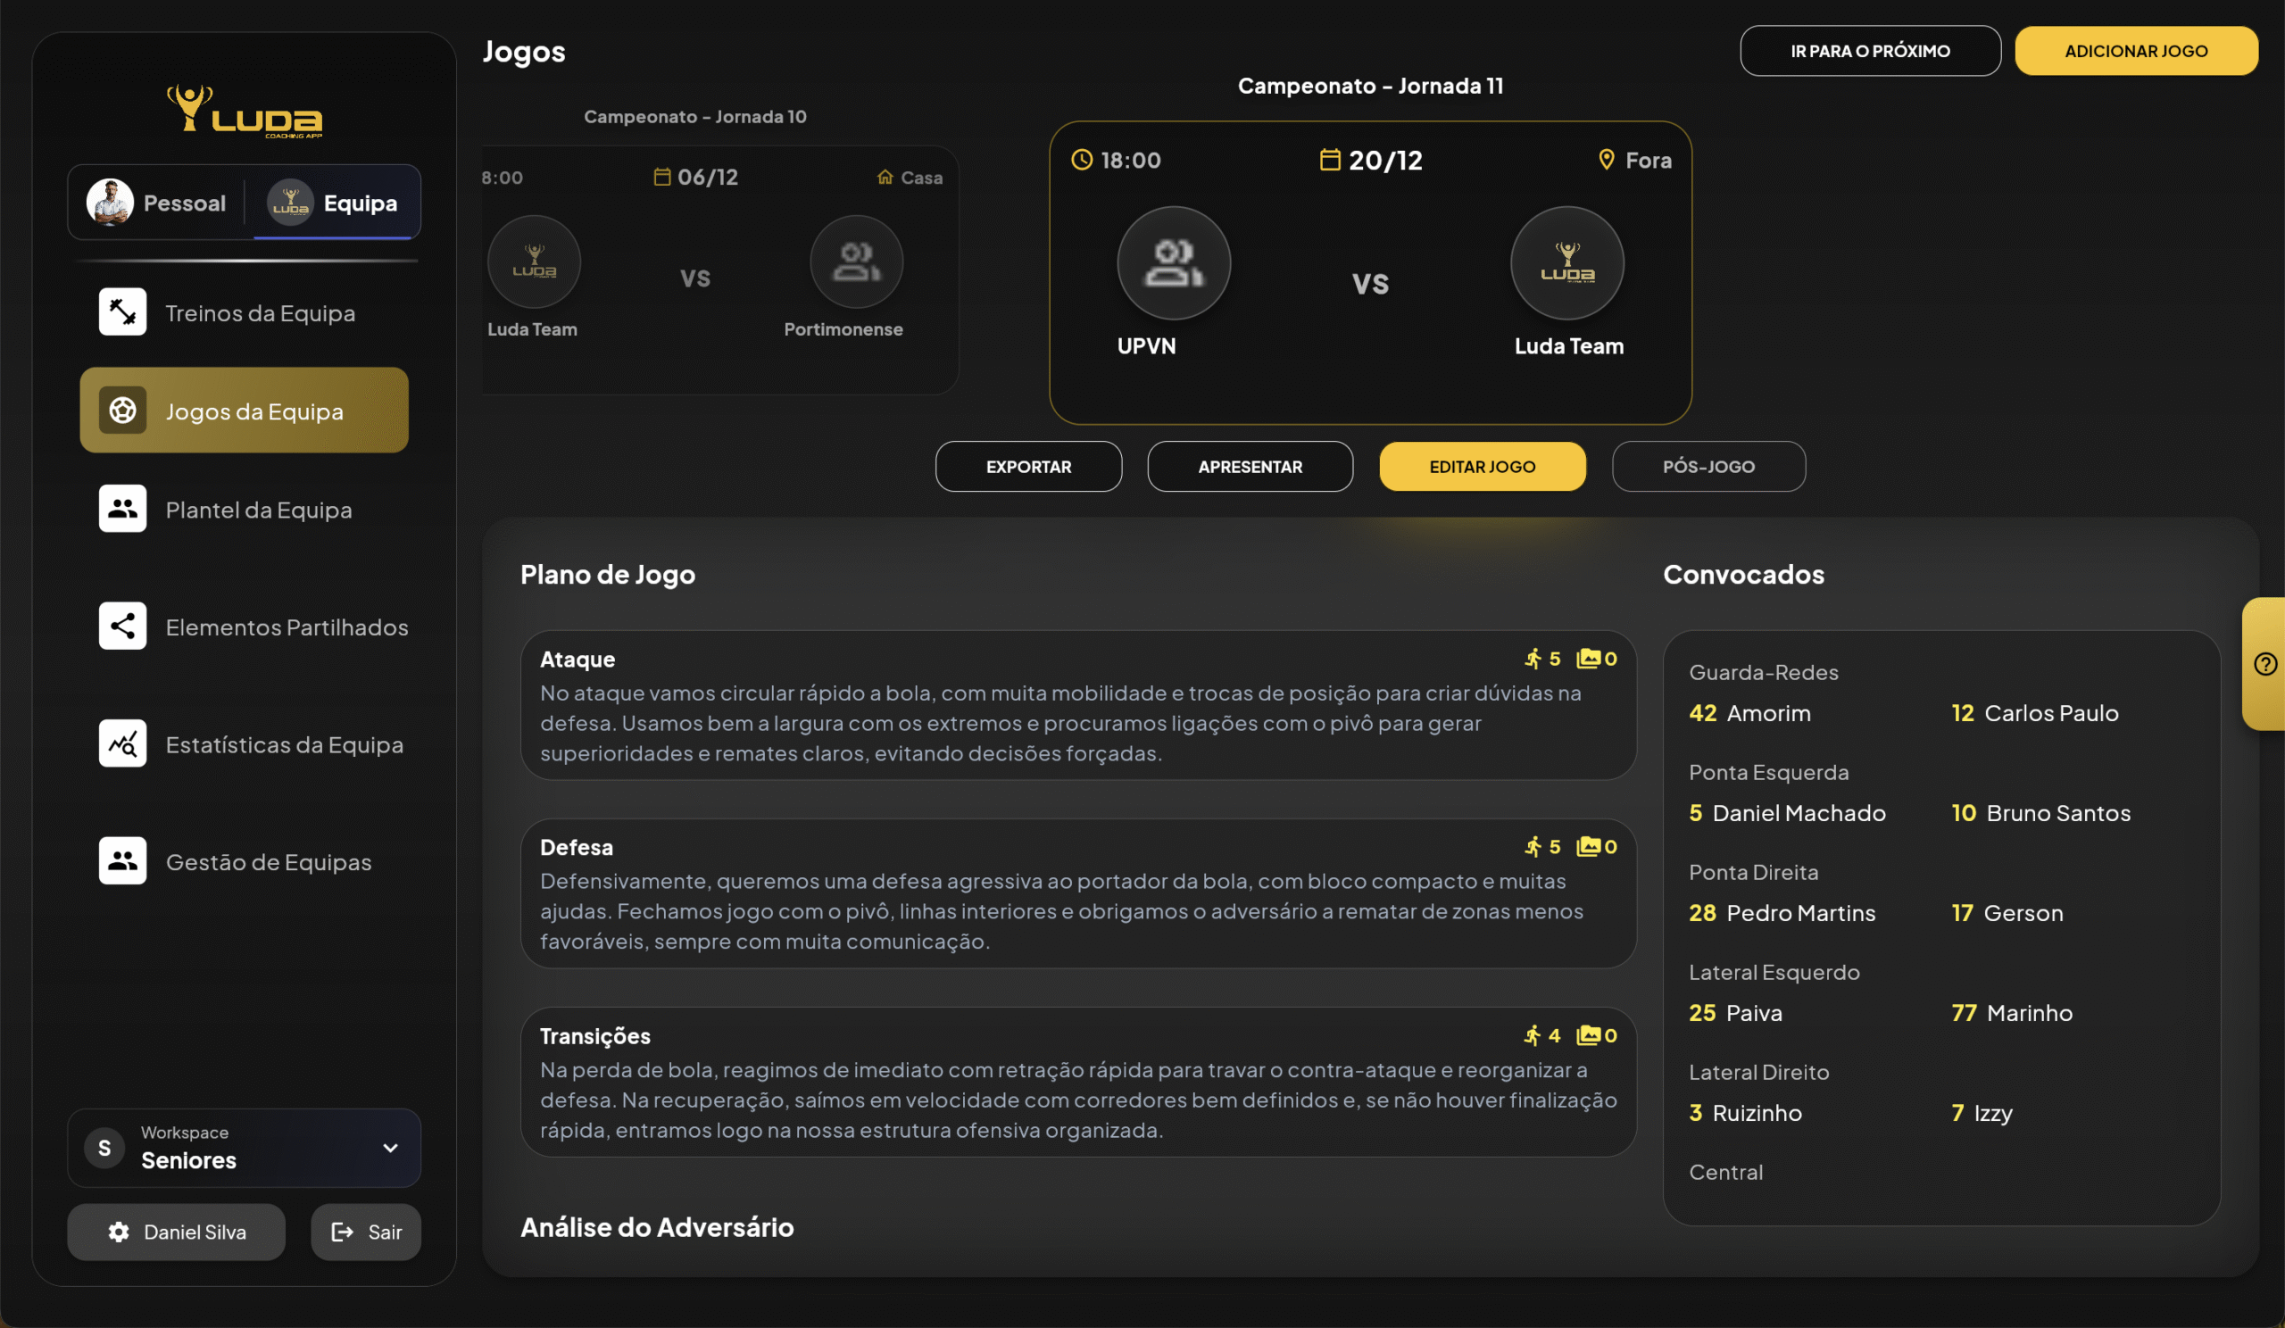Switch to the Equipa mode toggle
This screenshot has width=2285, height=1328.
click(336, 203)
